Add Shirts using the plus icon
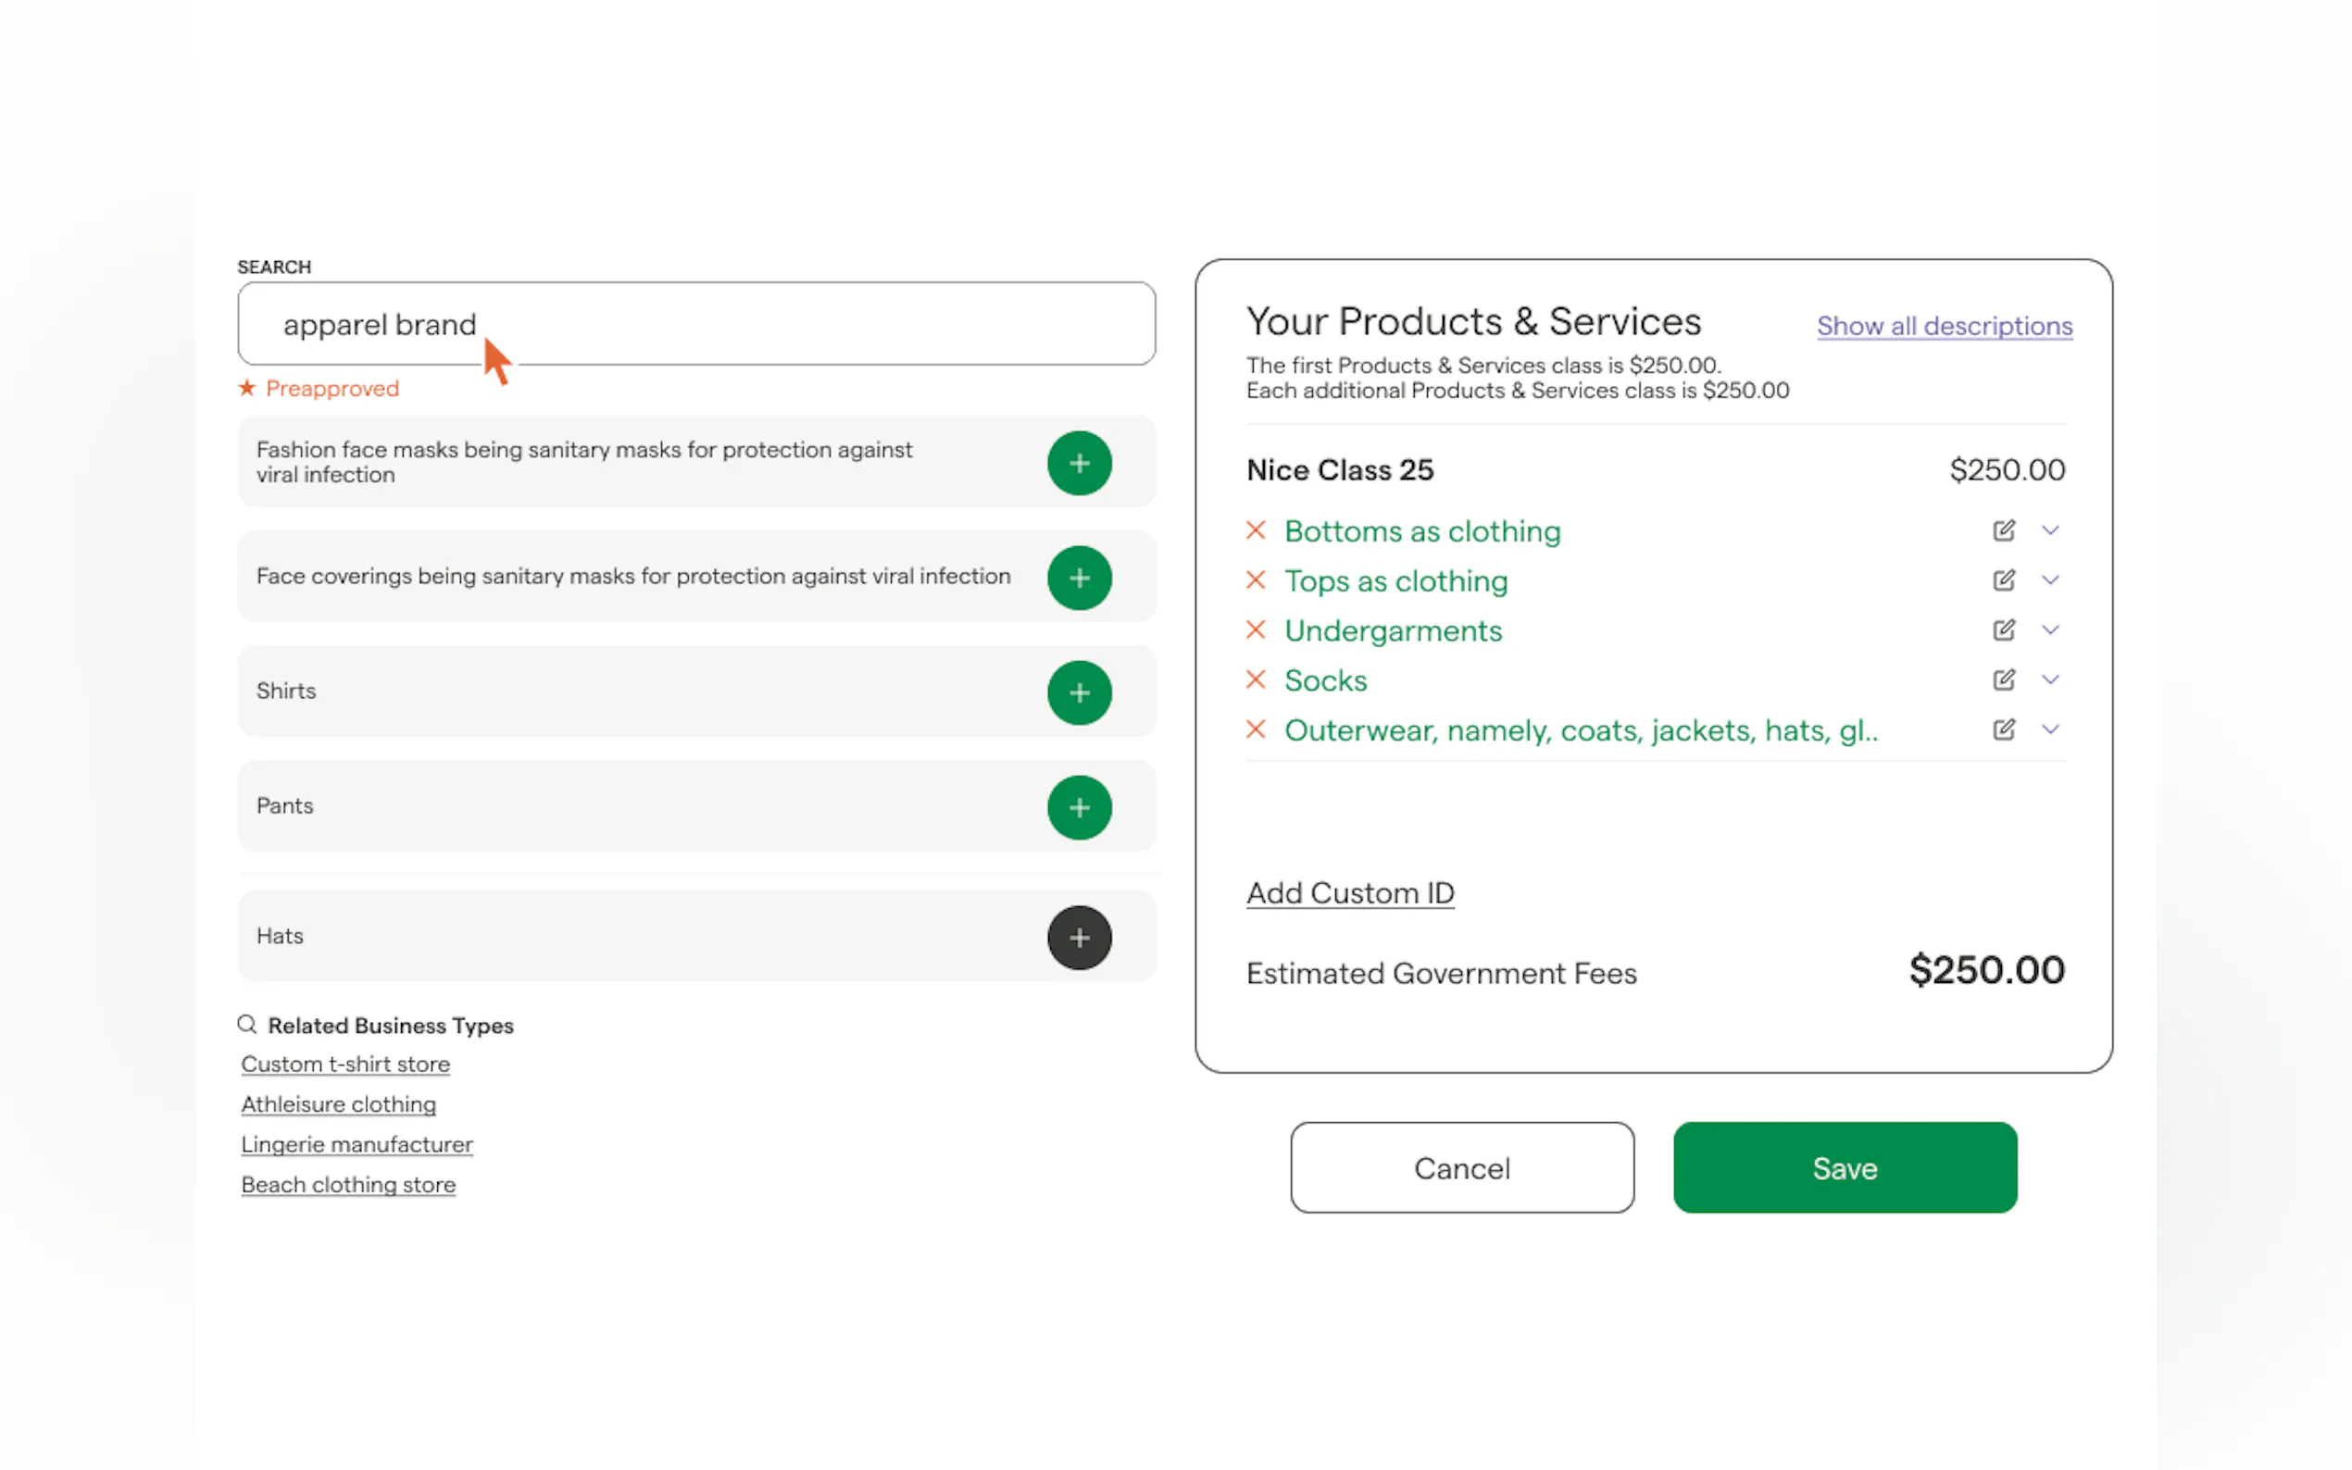Viewport: 2352px width, 1470px height. [x=1078, y=692]
